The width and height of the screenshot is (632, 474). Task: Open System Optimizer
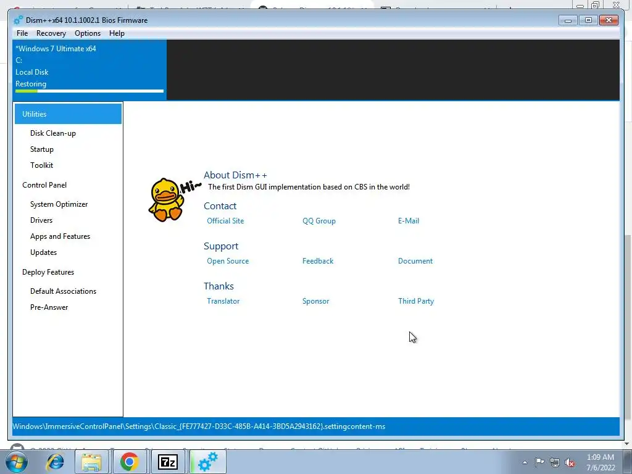pyautogui.click(x=59, y=204)
